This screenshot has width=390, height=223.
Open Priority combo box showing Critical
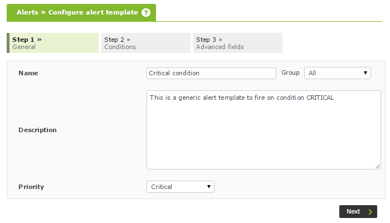pos(181,187)
